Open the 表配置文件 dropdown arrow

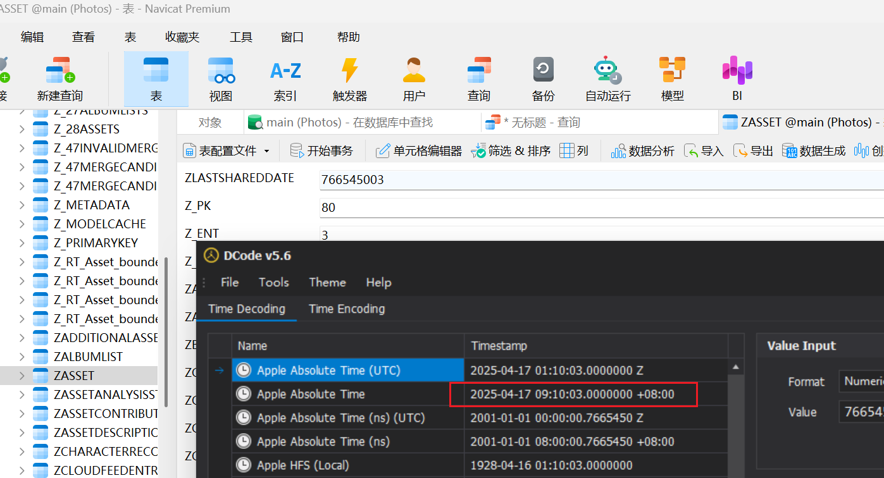pos(266,151)
